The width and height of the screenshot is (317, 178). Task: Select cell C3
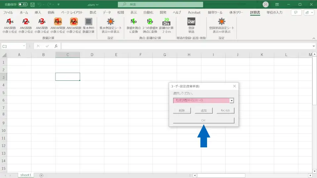coord(67,77)
